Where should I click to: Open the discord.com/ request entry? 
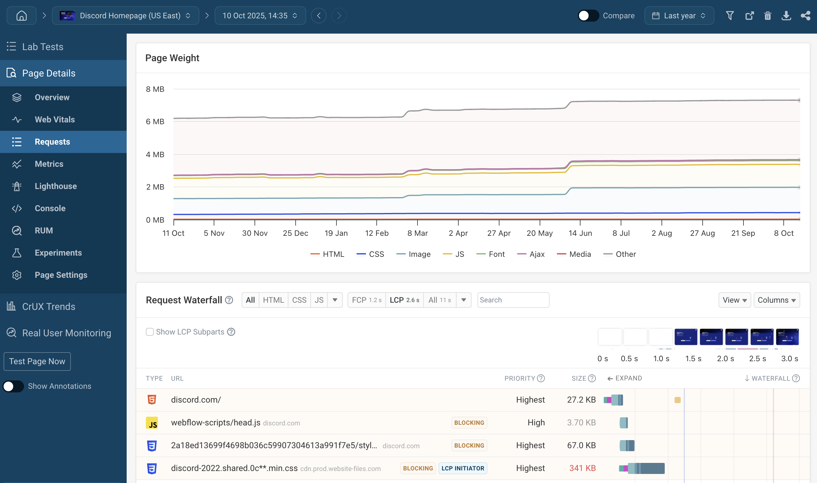[196, 400]
